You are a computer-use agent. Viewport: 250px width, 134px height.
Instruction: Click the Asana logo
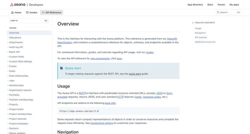pyautogui.click(x=18, y=5)
